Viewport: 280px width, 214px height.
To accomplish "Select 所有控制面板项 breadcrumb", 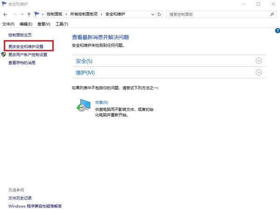I will 84,14.
